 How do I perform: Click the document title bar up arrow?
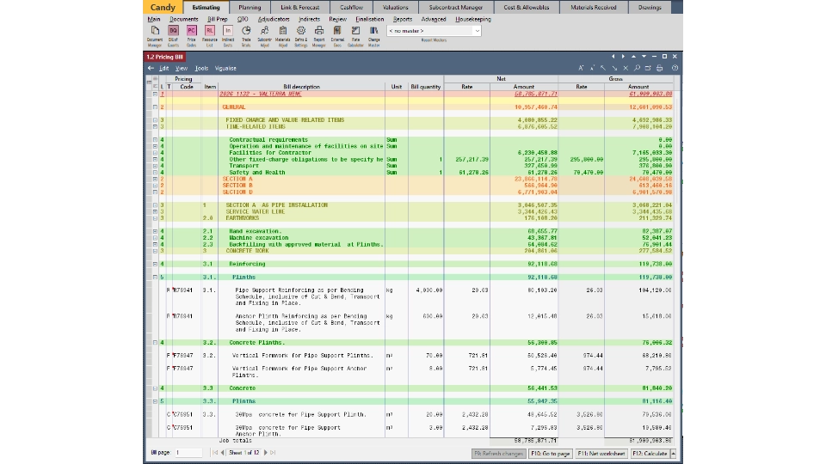634,57
